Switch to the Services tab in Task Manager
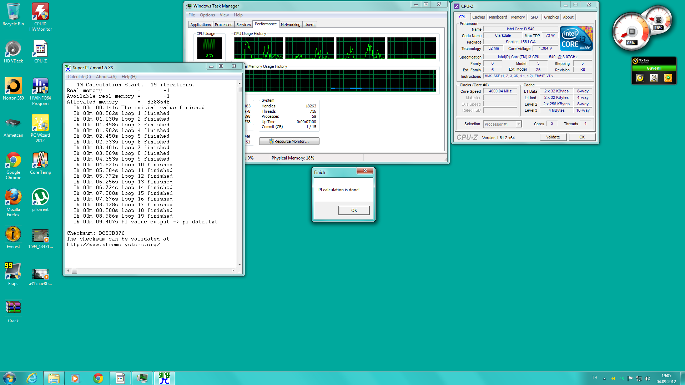Screen dimensions: 685x385 243,25
